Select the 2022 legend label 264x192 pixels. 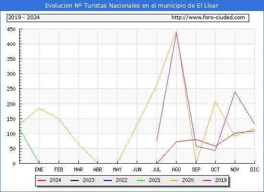[x=121, y=180]
